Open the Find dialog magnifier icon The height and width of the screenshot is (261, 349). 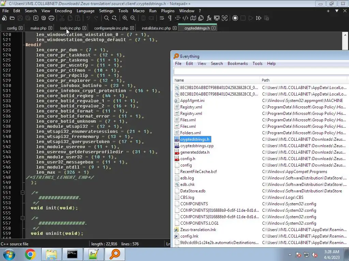point(106,18)
